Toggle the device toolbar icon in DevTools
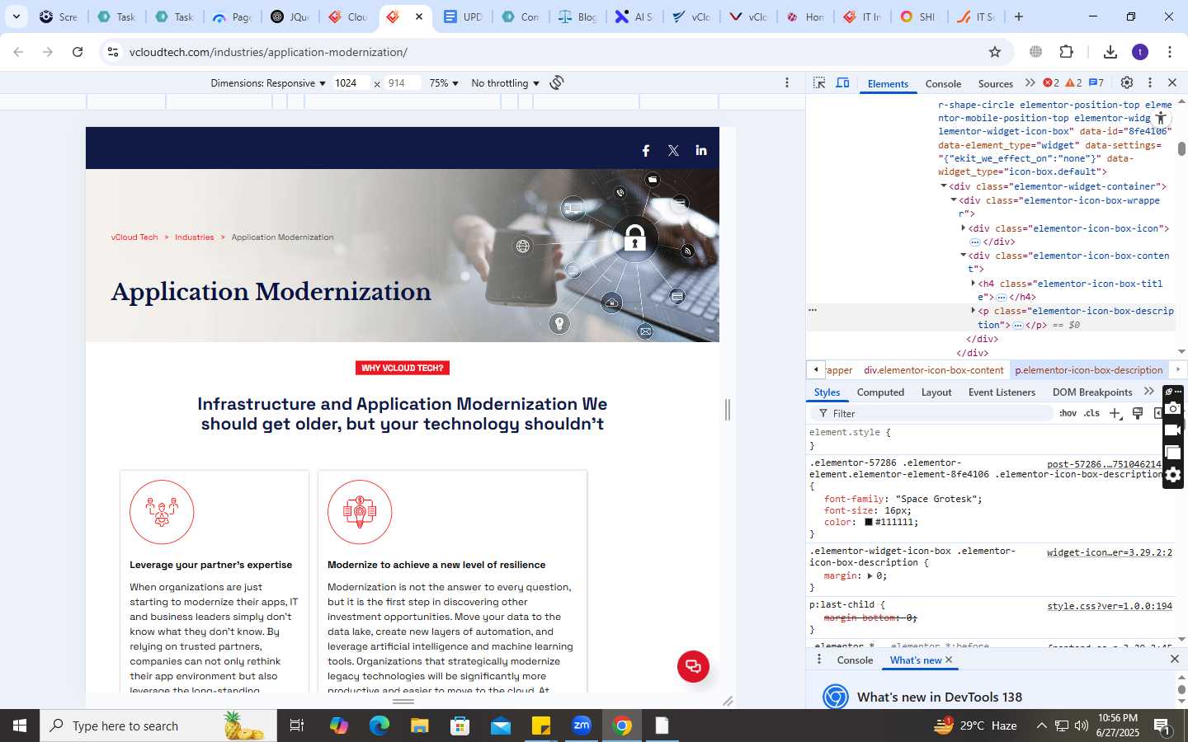The height and width of the screenshot is (742, 1188). tap(842, 83)
